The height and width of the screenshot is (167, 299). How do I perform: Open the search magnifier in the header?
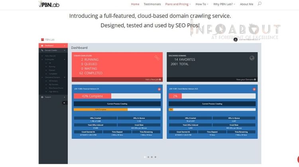260,4
